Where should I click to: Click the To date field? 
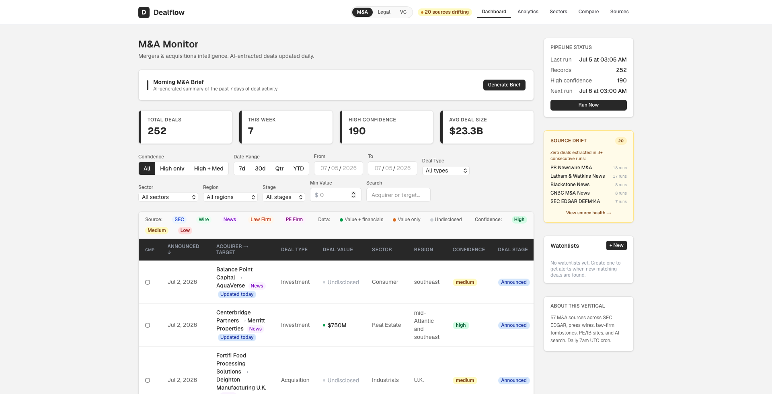click(x=392, y=168)
